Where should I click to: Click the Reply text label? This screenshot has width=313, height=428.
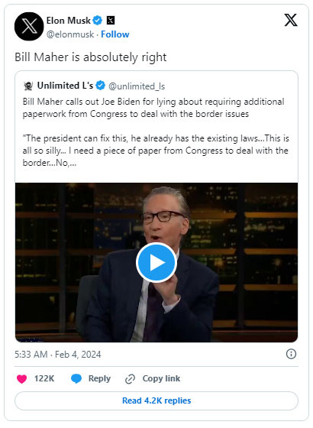[99, 378]
